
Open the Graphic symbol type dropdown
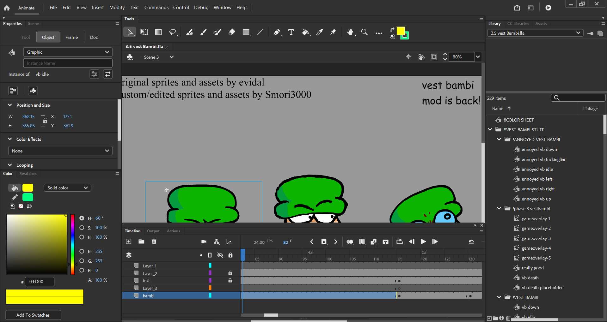point(68,52)
